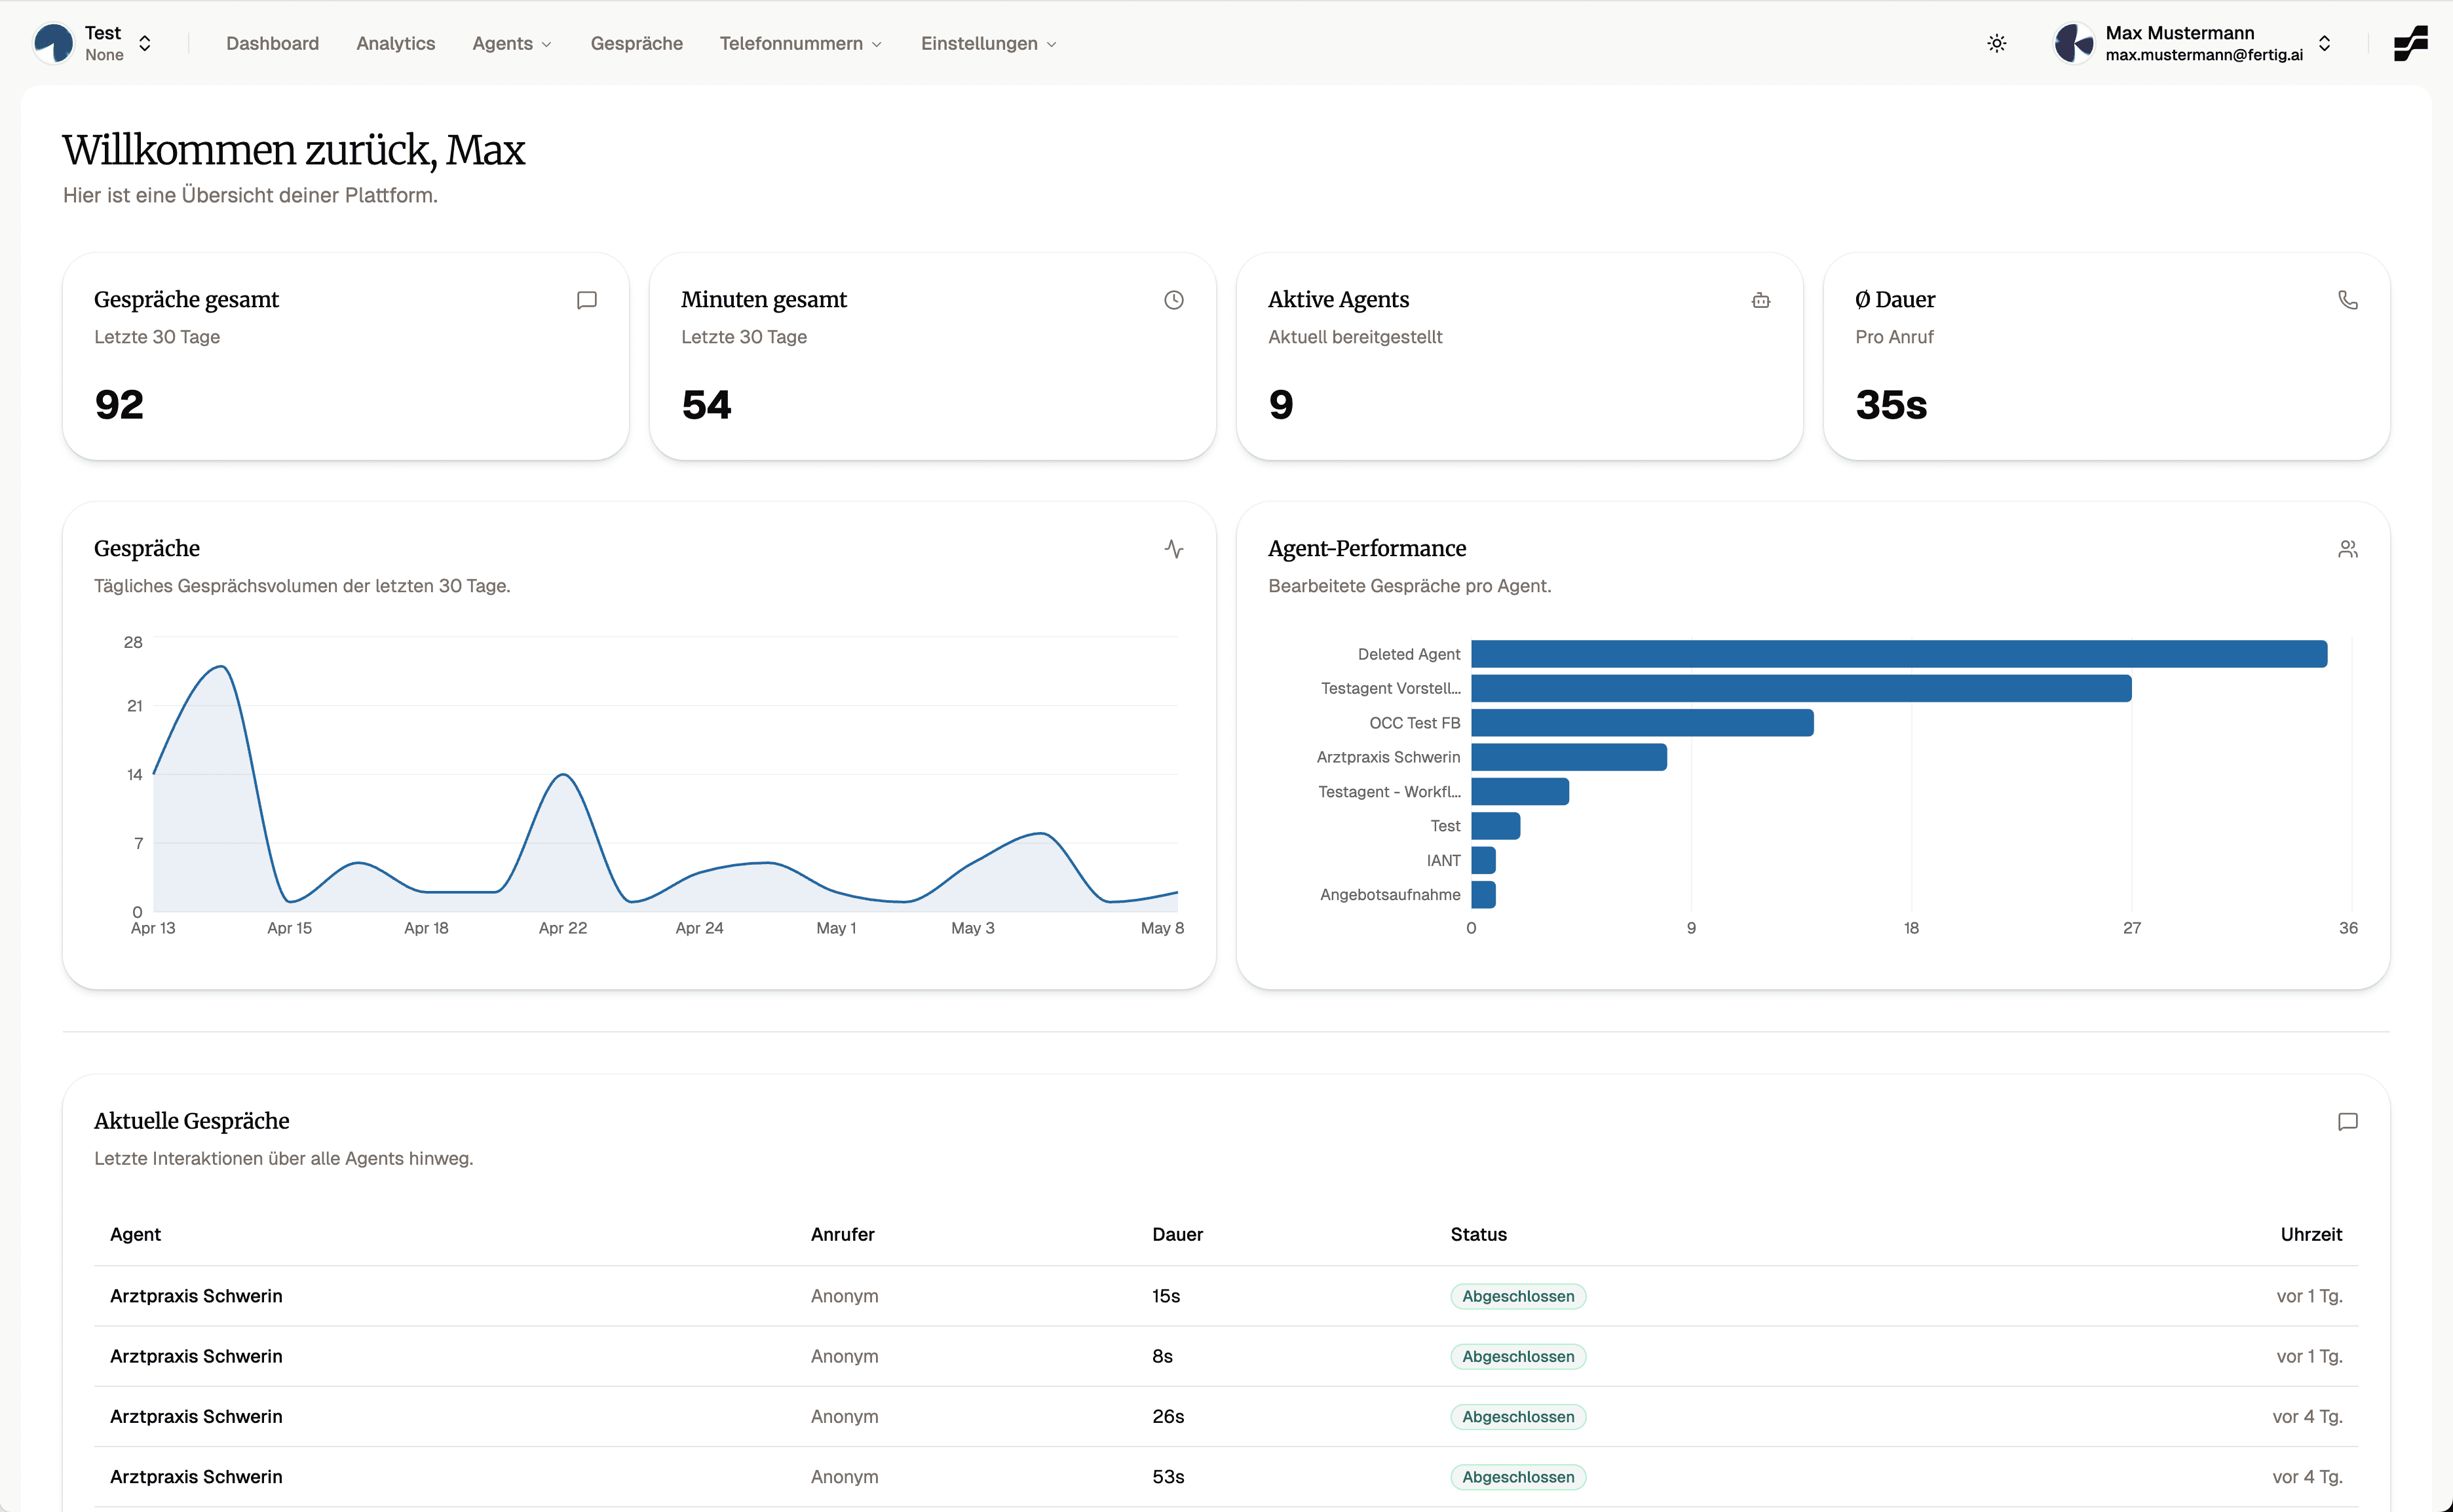Image resolution: width=2453 pixels, height=1512 pixels.
Task: Click the 54 total minutes value
Action: [706, 405]
